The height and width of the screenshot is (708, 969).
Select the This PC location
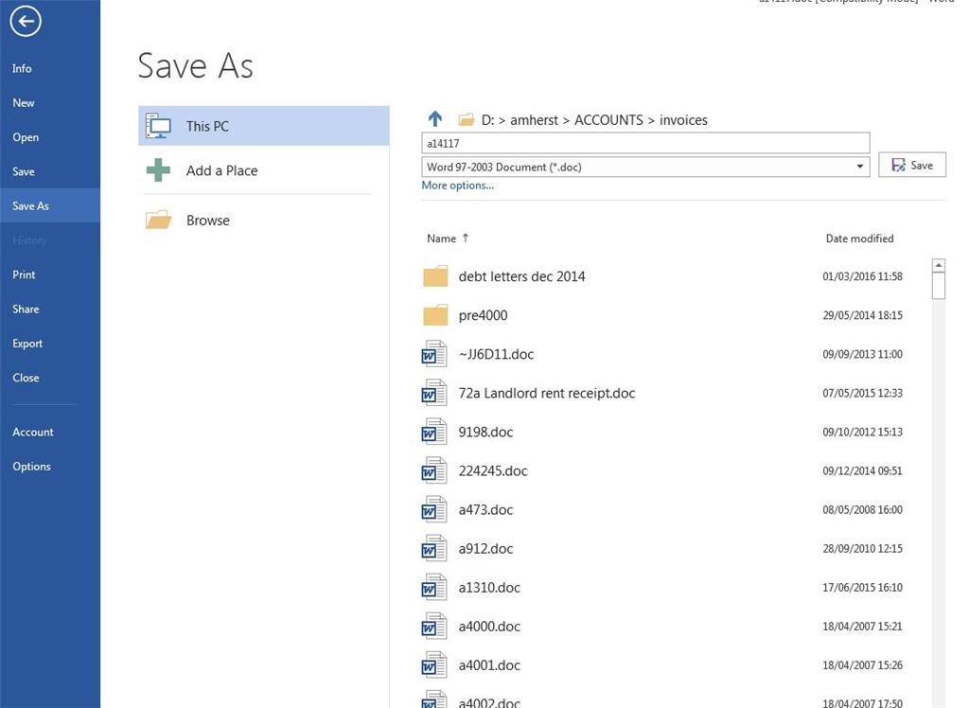tap(264, 126)
